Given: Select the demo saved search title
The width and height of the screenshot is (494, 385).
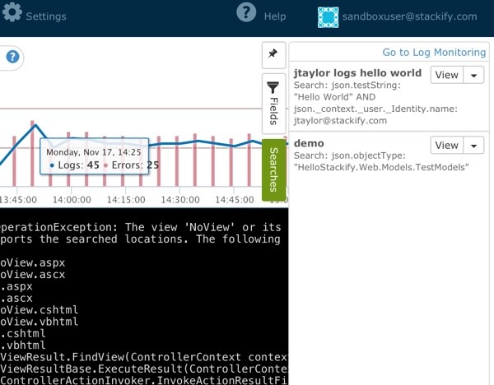Looking at the screenshot, I should tap(309, 143).
